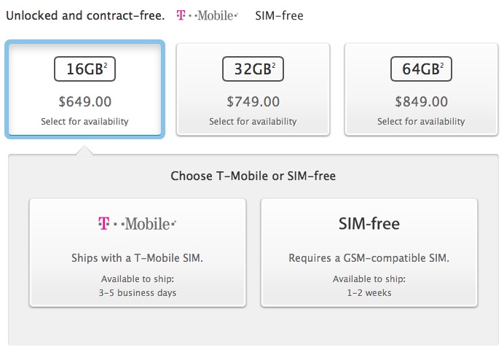Click the $649.00 price

coord(85,101)
